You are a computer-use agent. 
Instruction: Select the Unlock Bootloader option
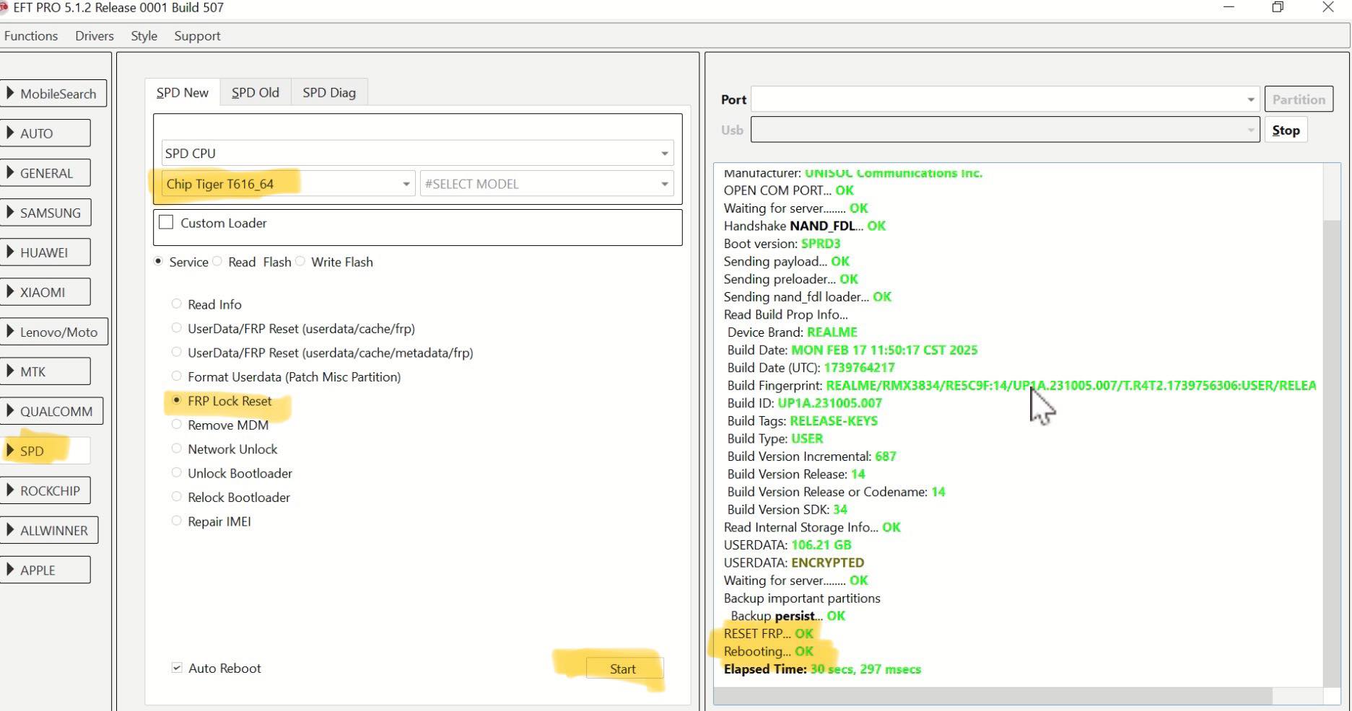[x=176, y=473]
